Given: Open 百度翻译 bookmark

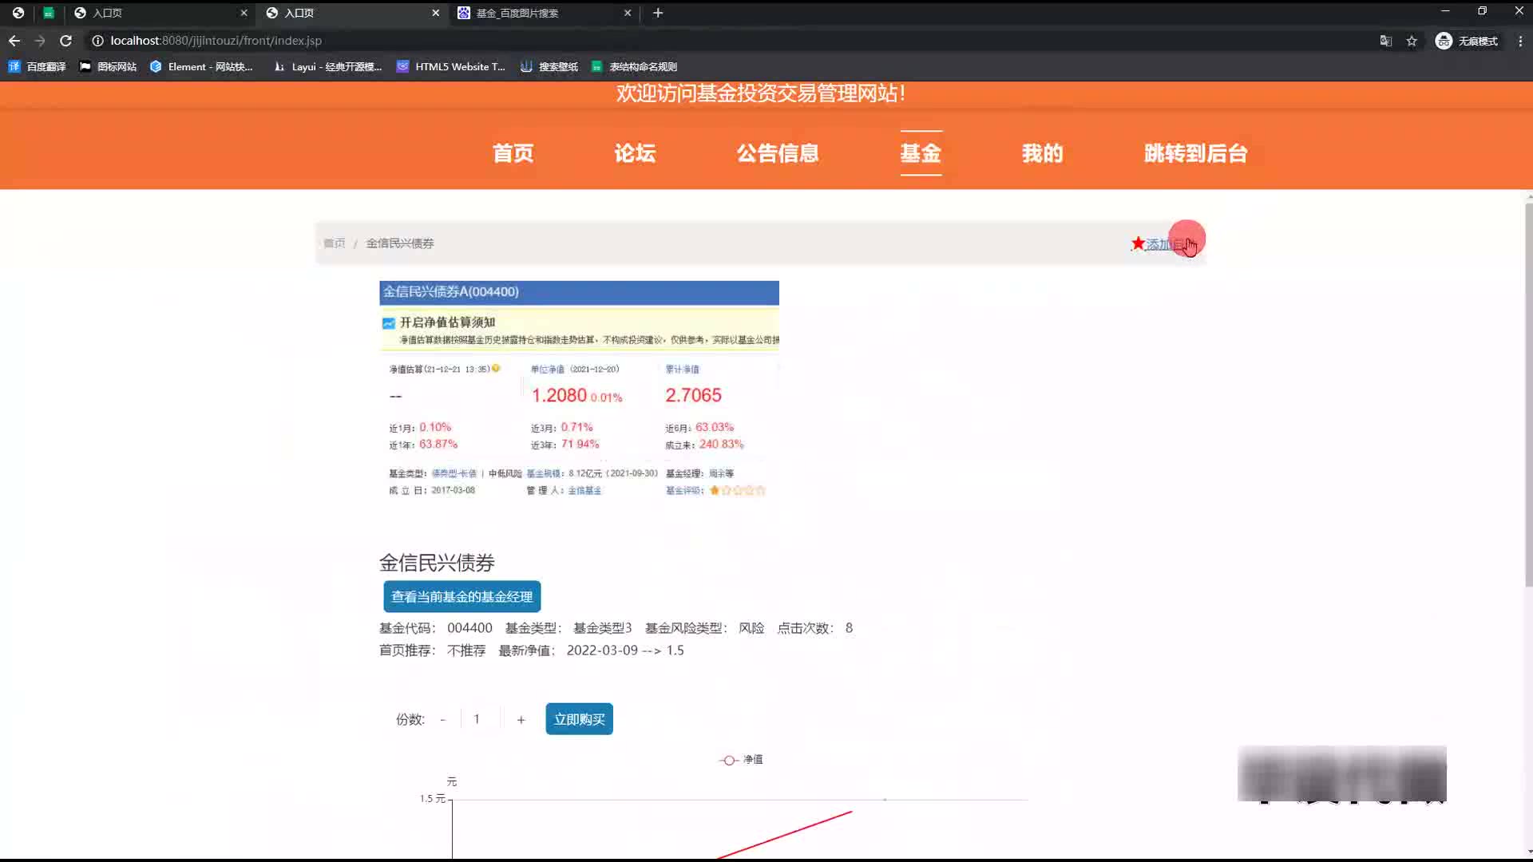Looking at the screenshot, I should 37,67.
